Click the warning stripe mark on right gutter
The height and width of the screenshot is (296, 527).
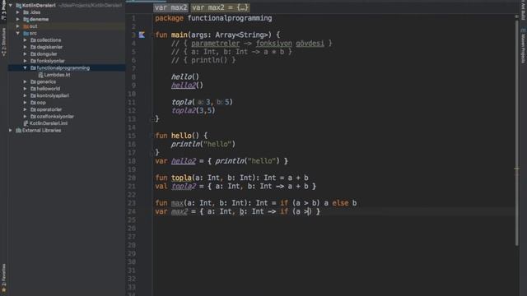pos(516,169)
